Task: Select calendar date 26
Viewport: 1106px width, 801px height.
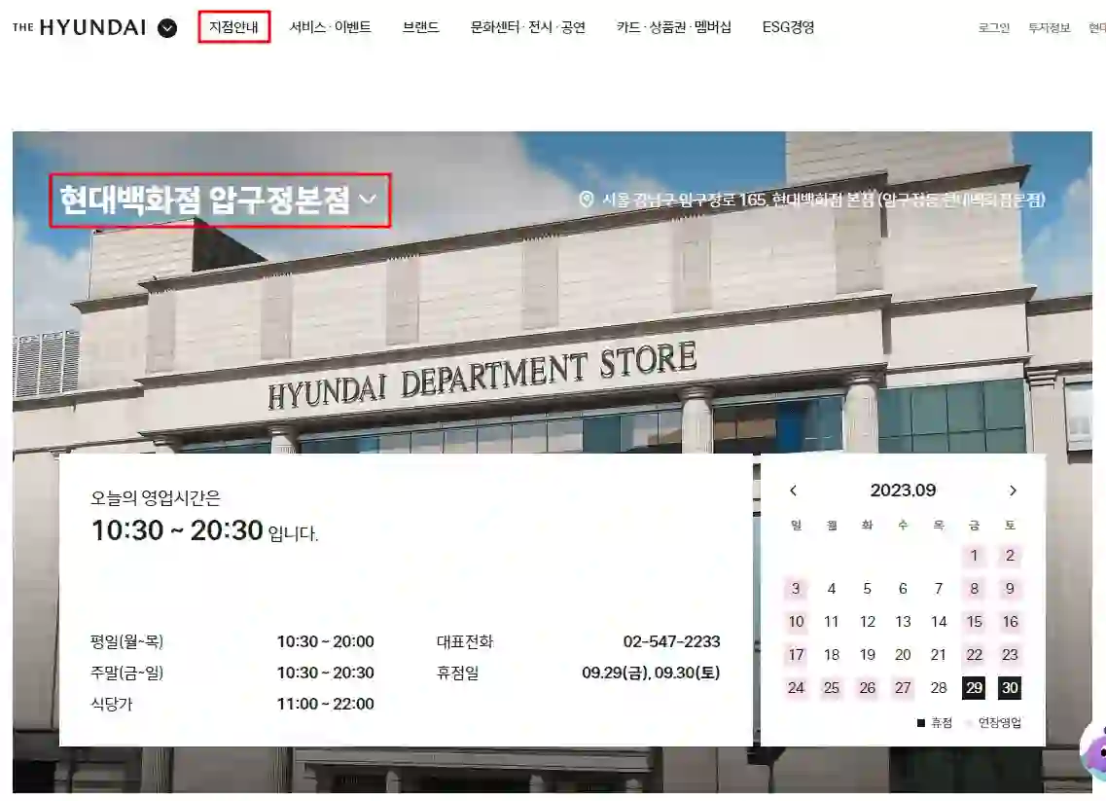Action: click(x=867, y=688)
